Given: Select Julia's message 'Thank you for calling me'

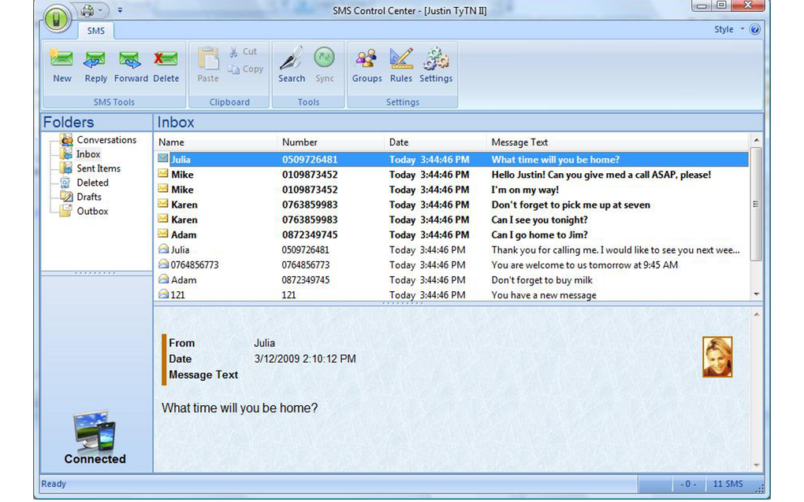Looking at the screenshot, I should [451, 249].
